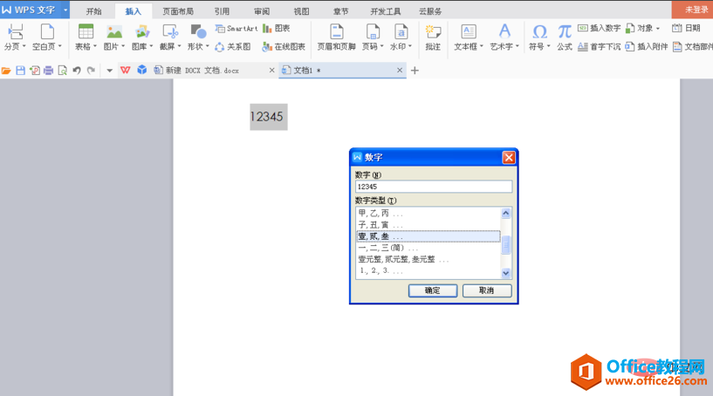Click the 确定 (OK) button in dialog

pyautogui.click(x=433, y=290)
